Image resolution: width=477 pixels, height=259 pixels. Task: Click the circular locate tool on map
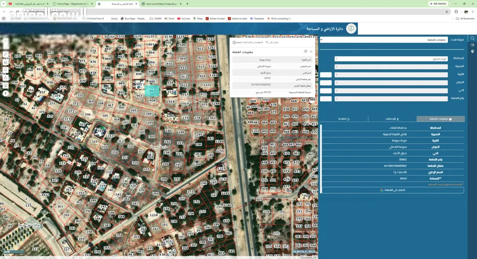point(5,70)
